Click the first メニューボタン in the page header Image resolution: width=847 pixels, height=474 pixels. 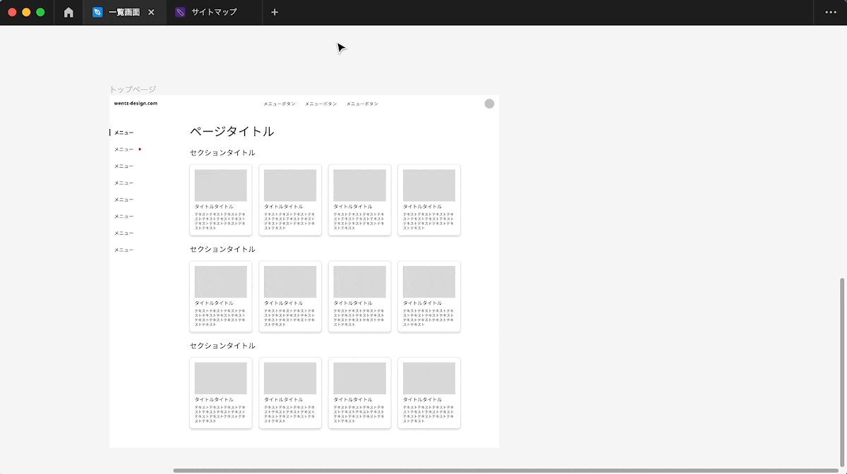[277, 103]
